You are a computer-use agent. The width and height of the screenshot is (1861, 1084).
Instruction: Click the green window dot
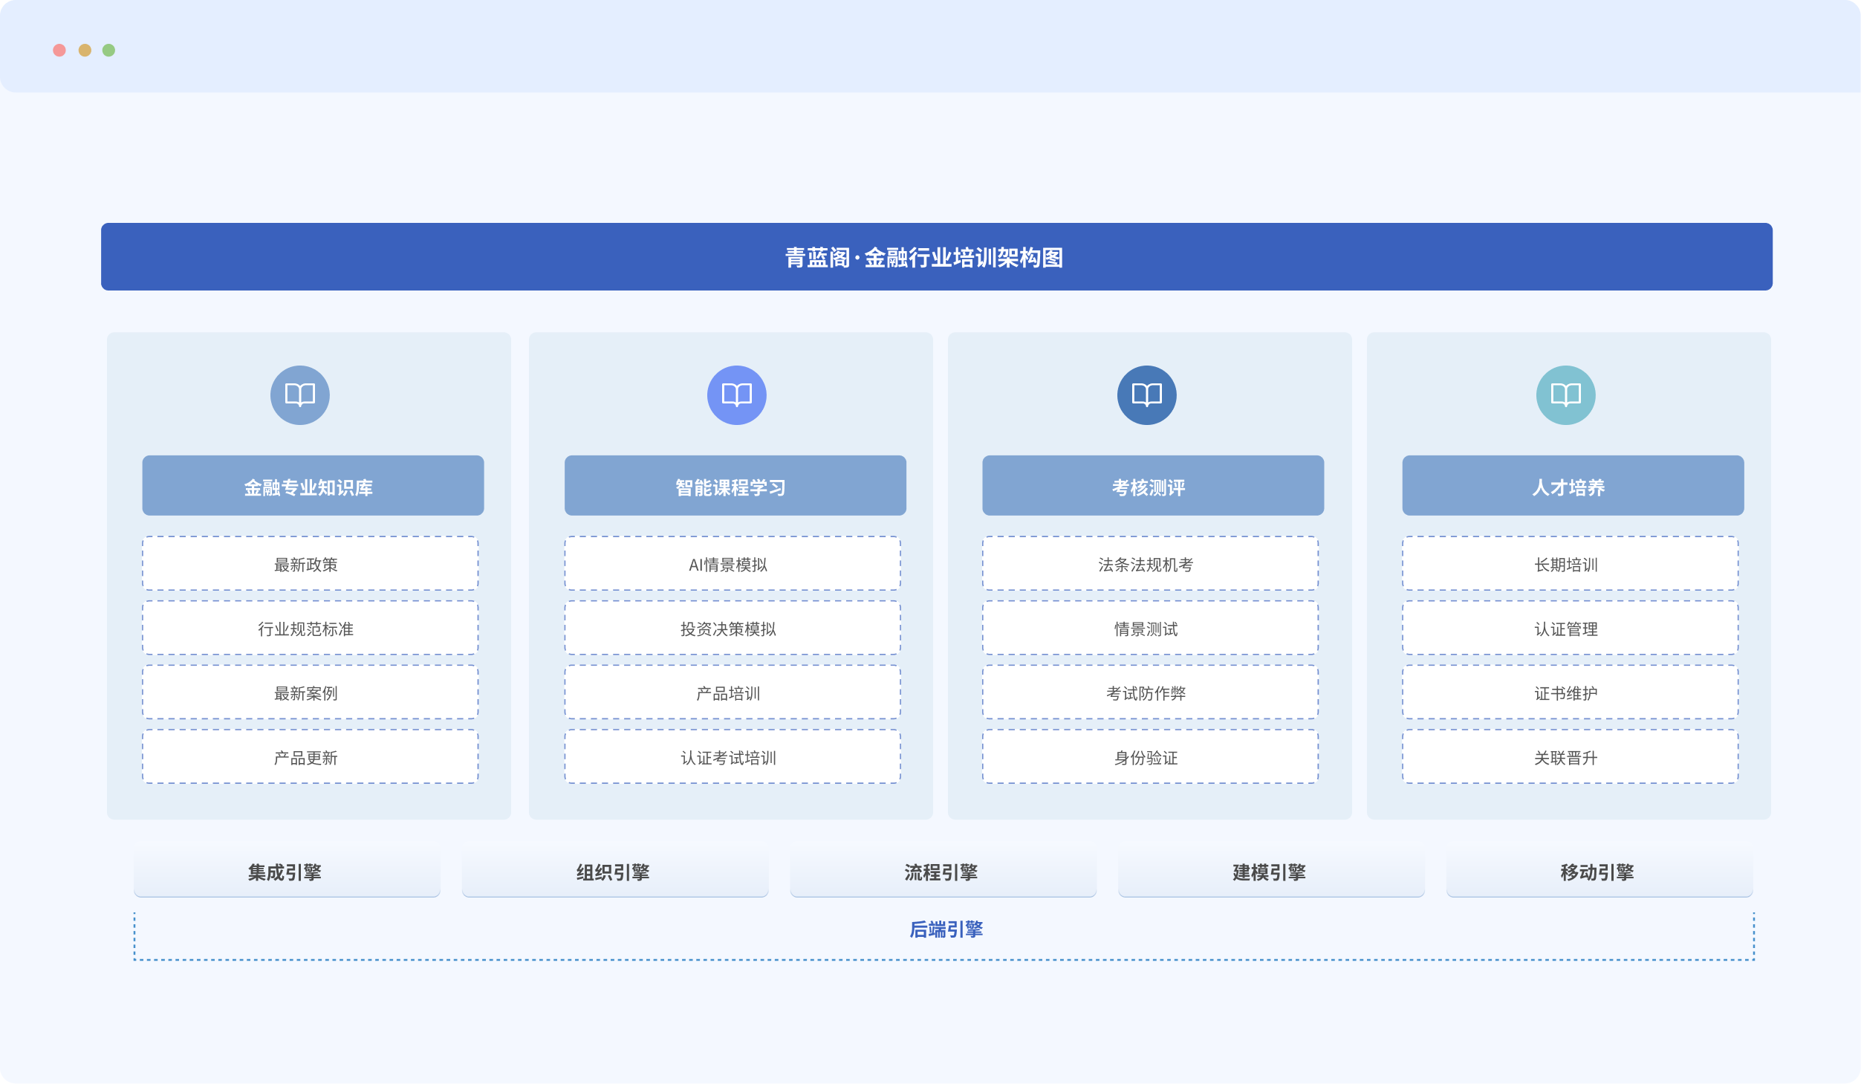pos(108,50)
